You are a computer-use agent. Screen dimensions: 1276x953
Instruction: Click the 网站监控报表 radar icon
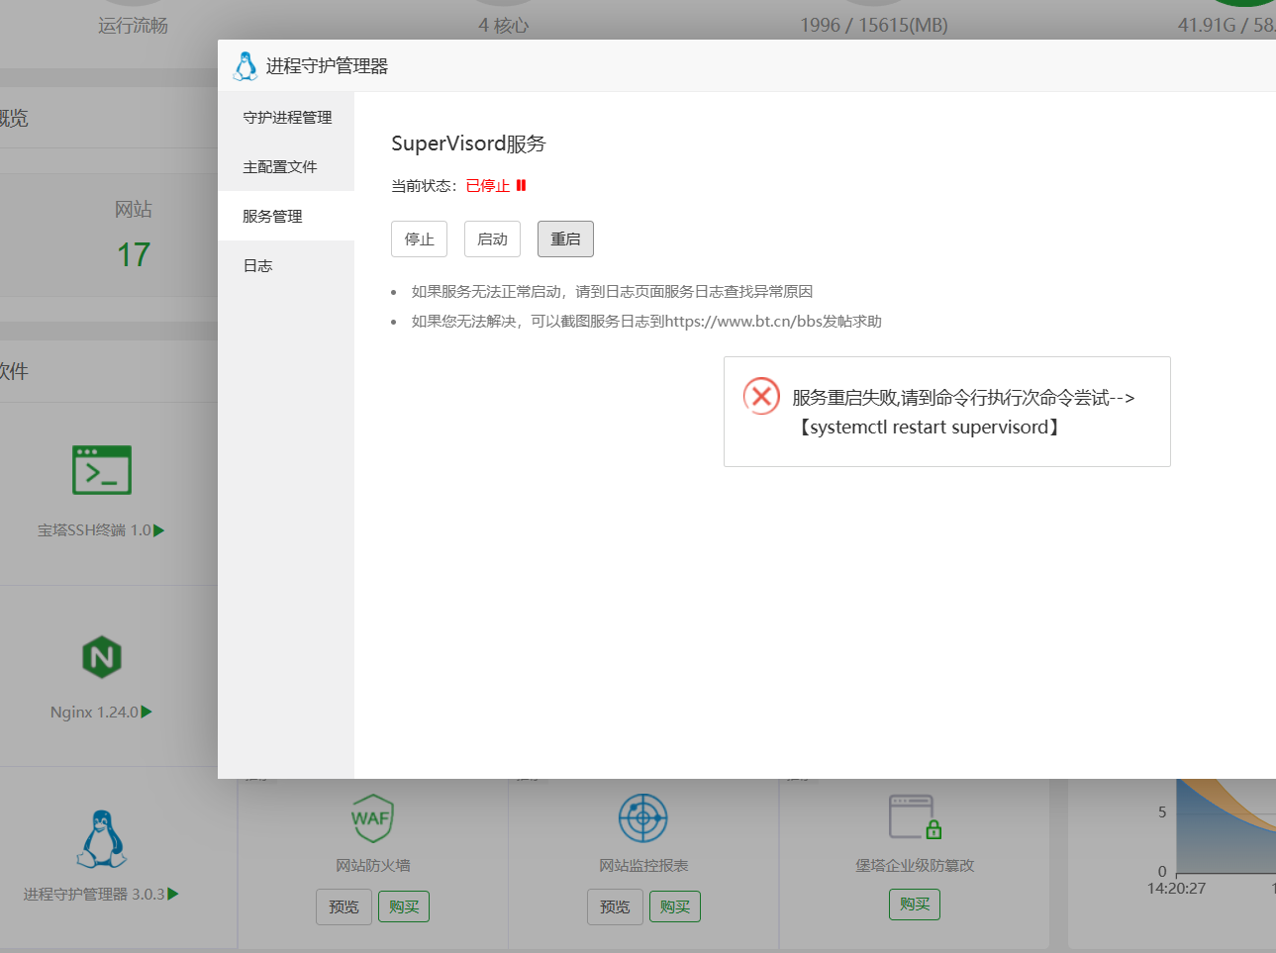point(643,818)
